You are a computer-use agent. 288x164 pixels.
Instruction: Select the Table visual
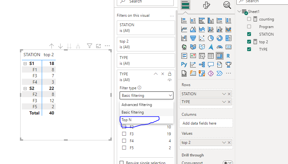coord(211,56)
